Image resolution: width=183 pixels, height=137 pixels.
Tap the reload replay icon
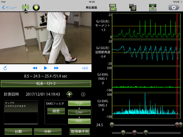[5, 68]
